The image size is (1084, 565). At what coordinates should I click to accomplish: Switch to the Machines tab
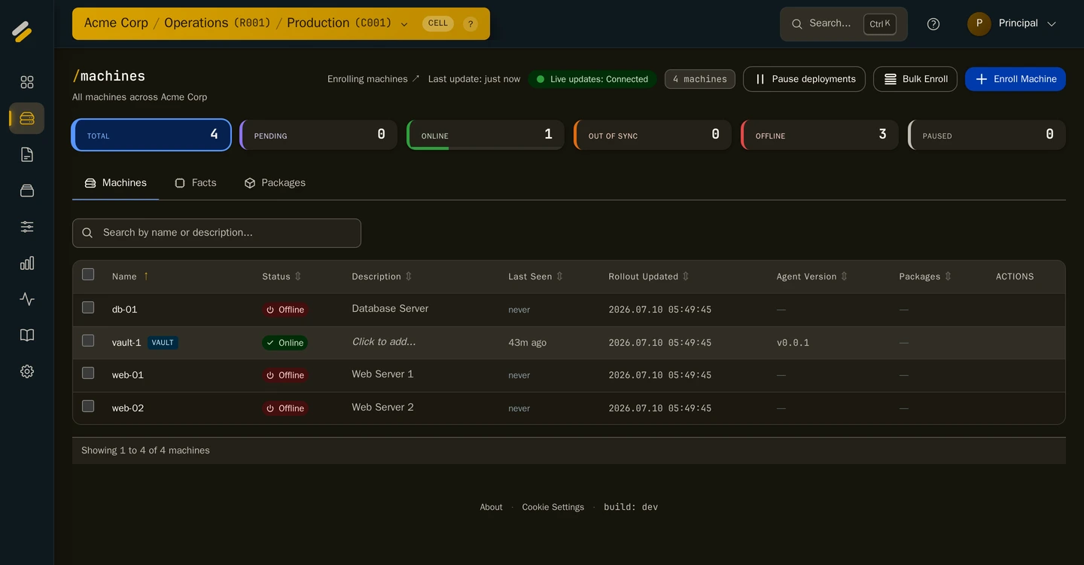(x=115, y=183)
